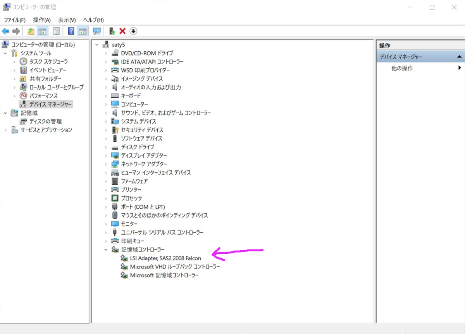Collapse the システム ツール node
The width and height of the screenshot is (465, 334).
click(5, 53)
